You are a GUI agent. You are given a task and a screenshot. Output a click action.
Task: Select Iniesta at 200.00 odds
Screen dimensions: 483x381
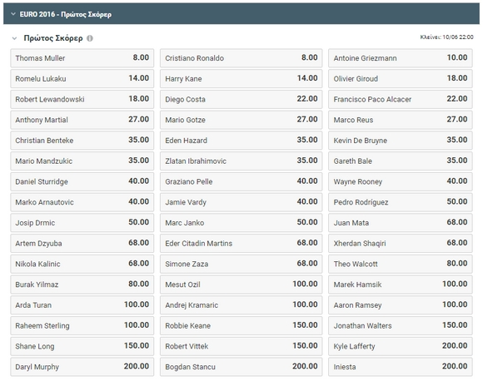click(x=400, y=367)
